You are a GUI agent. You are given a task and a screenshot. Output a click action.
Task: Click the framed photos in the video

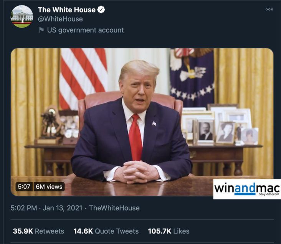click(220, 125)
